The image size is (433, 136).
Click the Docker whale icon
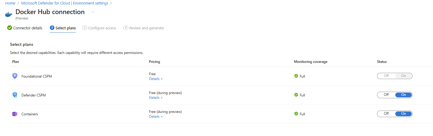tap(9, 14)
